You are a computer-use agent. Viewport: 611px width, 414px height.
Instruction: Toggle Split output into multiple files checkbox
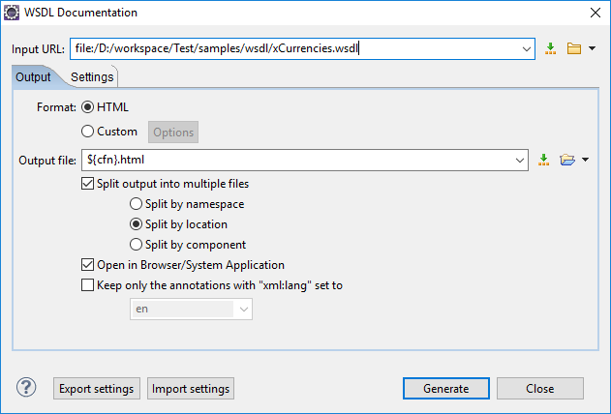[x=88, y=183]
